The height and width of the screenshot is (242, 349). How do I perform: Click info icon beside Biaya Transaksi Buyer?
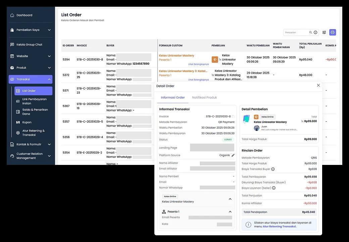[273, 169]
